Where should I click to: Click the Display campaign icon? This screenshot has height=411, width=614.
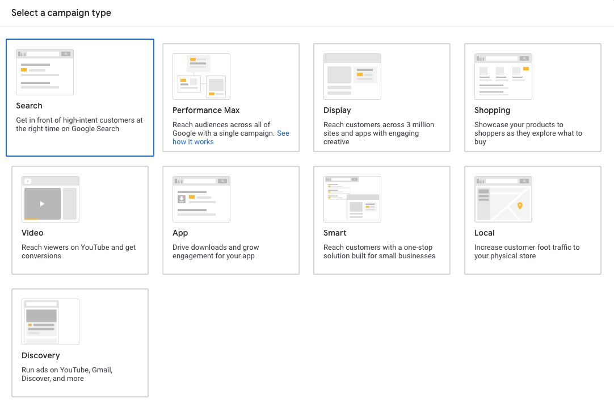(352, 76)
